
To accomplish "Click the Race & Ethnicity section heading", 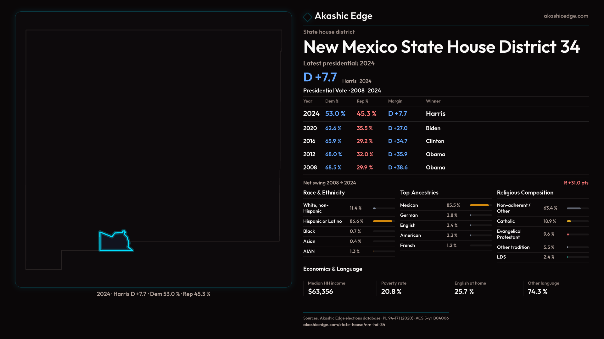I will coord(324,193).
